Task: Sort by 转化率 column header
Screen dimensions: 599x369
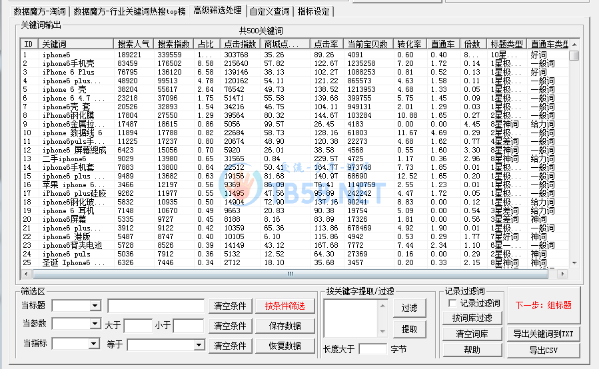Action: click(410, 44)
